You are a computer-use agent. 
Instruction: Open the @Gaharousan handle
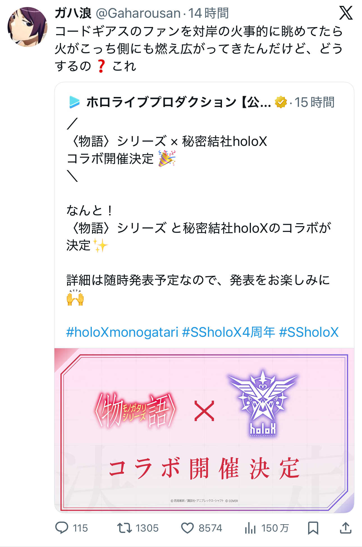pyautogui.click(x=138, y=13)
